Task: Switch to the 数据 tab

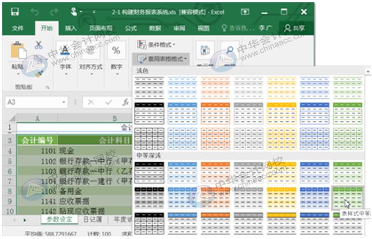Action: 155,28
